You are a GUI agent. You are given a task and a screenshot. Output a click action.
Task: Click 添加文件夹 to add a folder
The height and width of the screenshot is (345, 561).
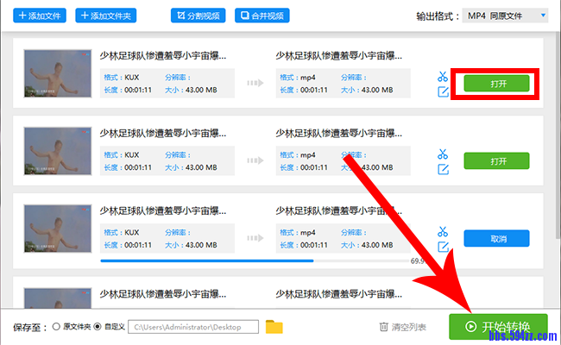tap(106, 16)
